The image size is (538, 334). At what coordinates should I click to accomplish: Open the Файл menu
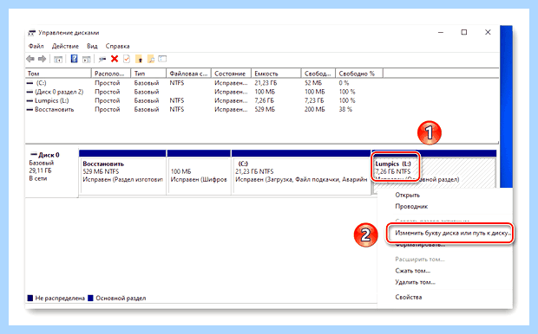point(36,46)
